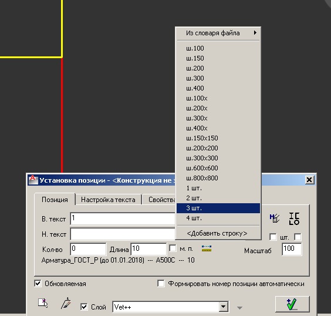
Task: Click the Длина value field
Action: tap(148, 248)
